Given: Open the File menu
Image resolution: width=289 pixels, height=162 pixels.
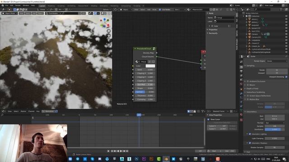Looking at the screenshot, I should click(7, 5).
